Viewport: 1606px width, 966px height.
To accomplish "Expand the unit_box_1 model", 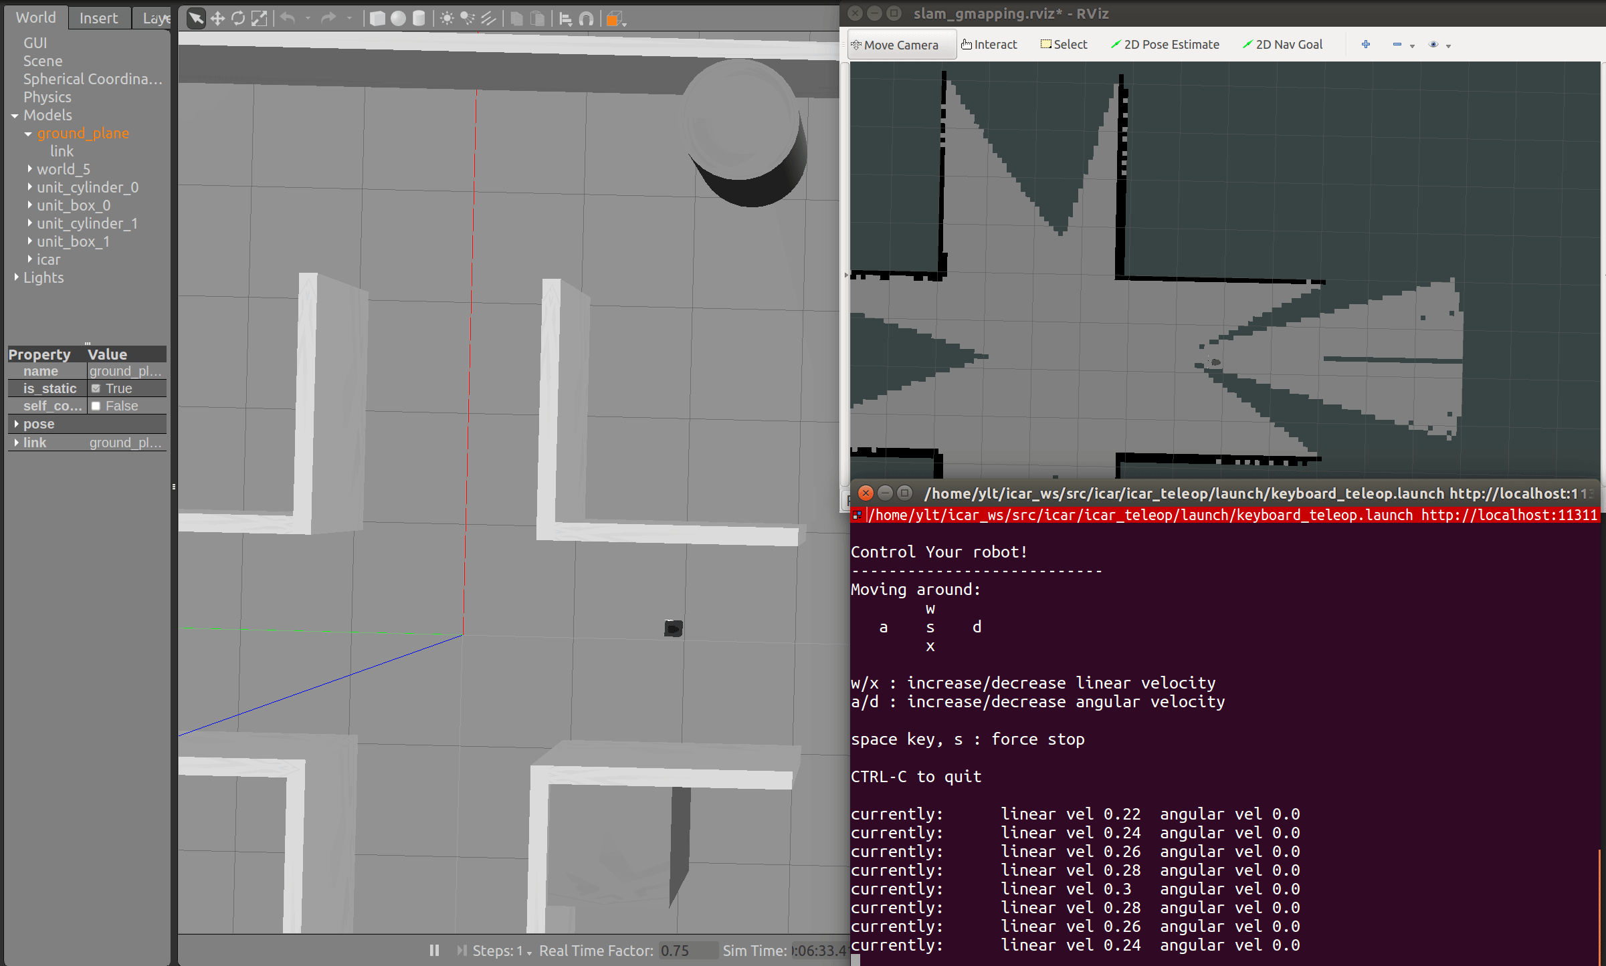I will point(29,241).
